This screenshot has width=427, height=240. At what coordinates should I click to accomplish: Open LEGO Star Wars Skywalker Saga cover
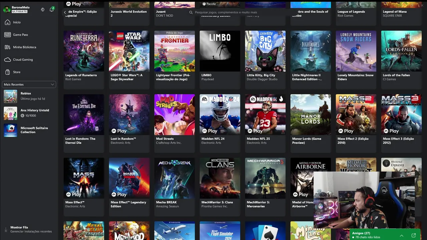coord(129,51)
